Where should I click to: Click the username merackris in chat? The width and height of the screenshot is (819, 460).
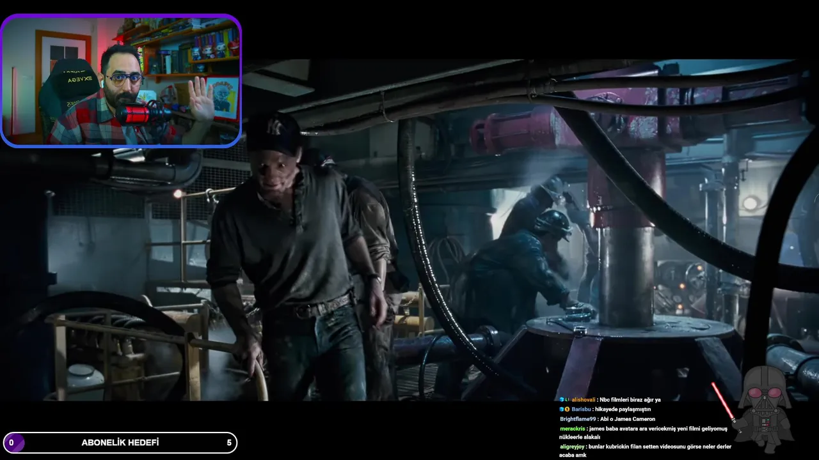(572, 428)
